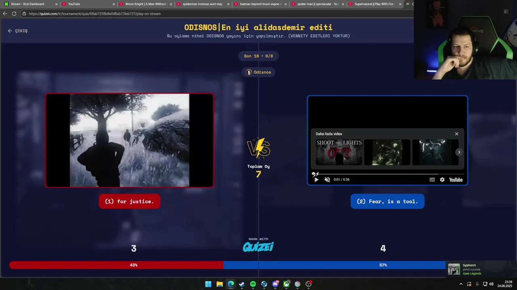
Task: Close the batman beyond bruce wayne tab
Action: point(286,4)
